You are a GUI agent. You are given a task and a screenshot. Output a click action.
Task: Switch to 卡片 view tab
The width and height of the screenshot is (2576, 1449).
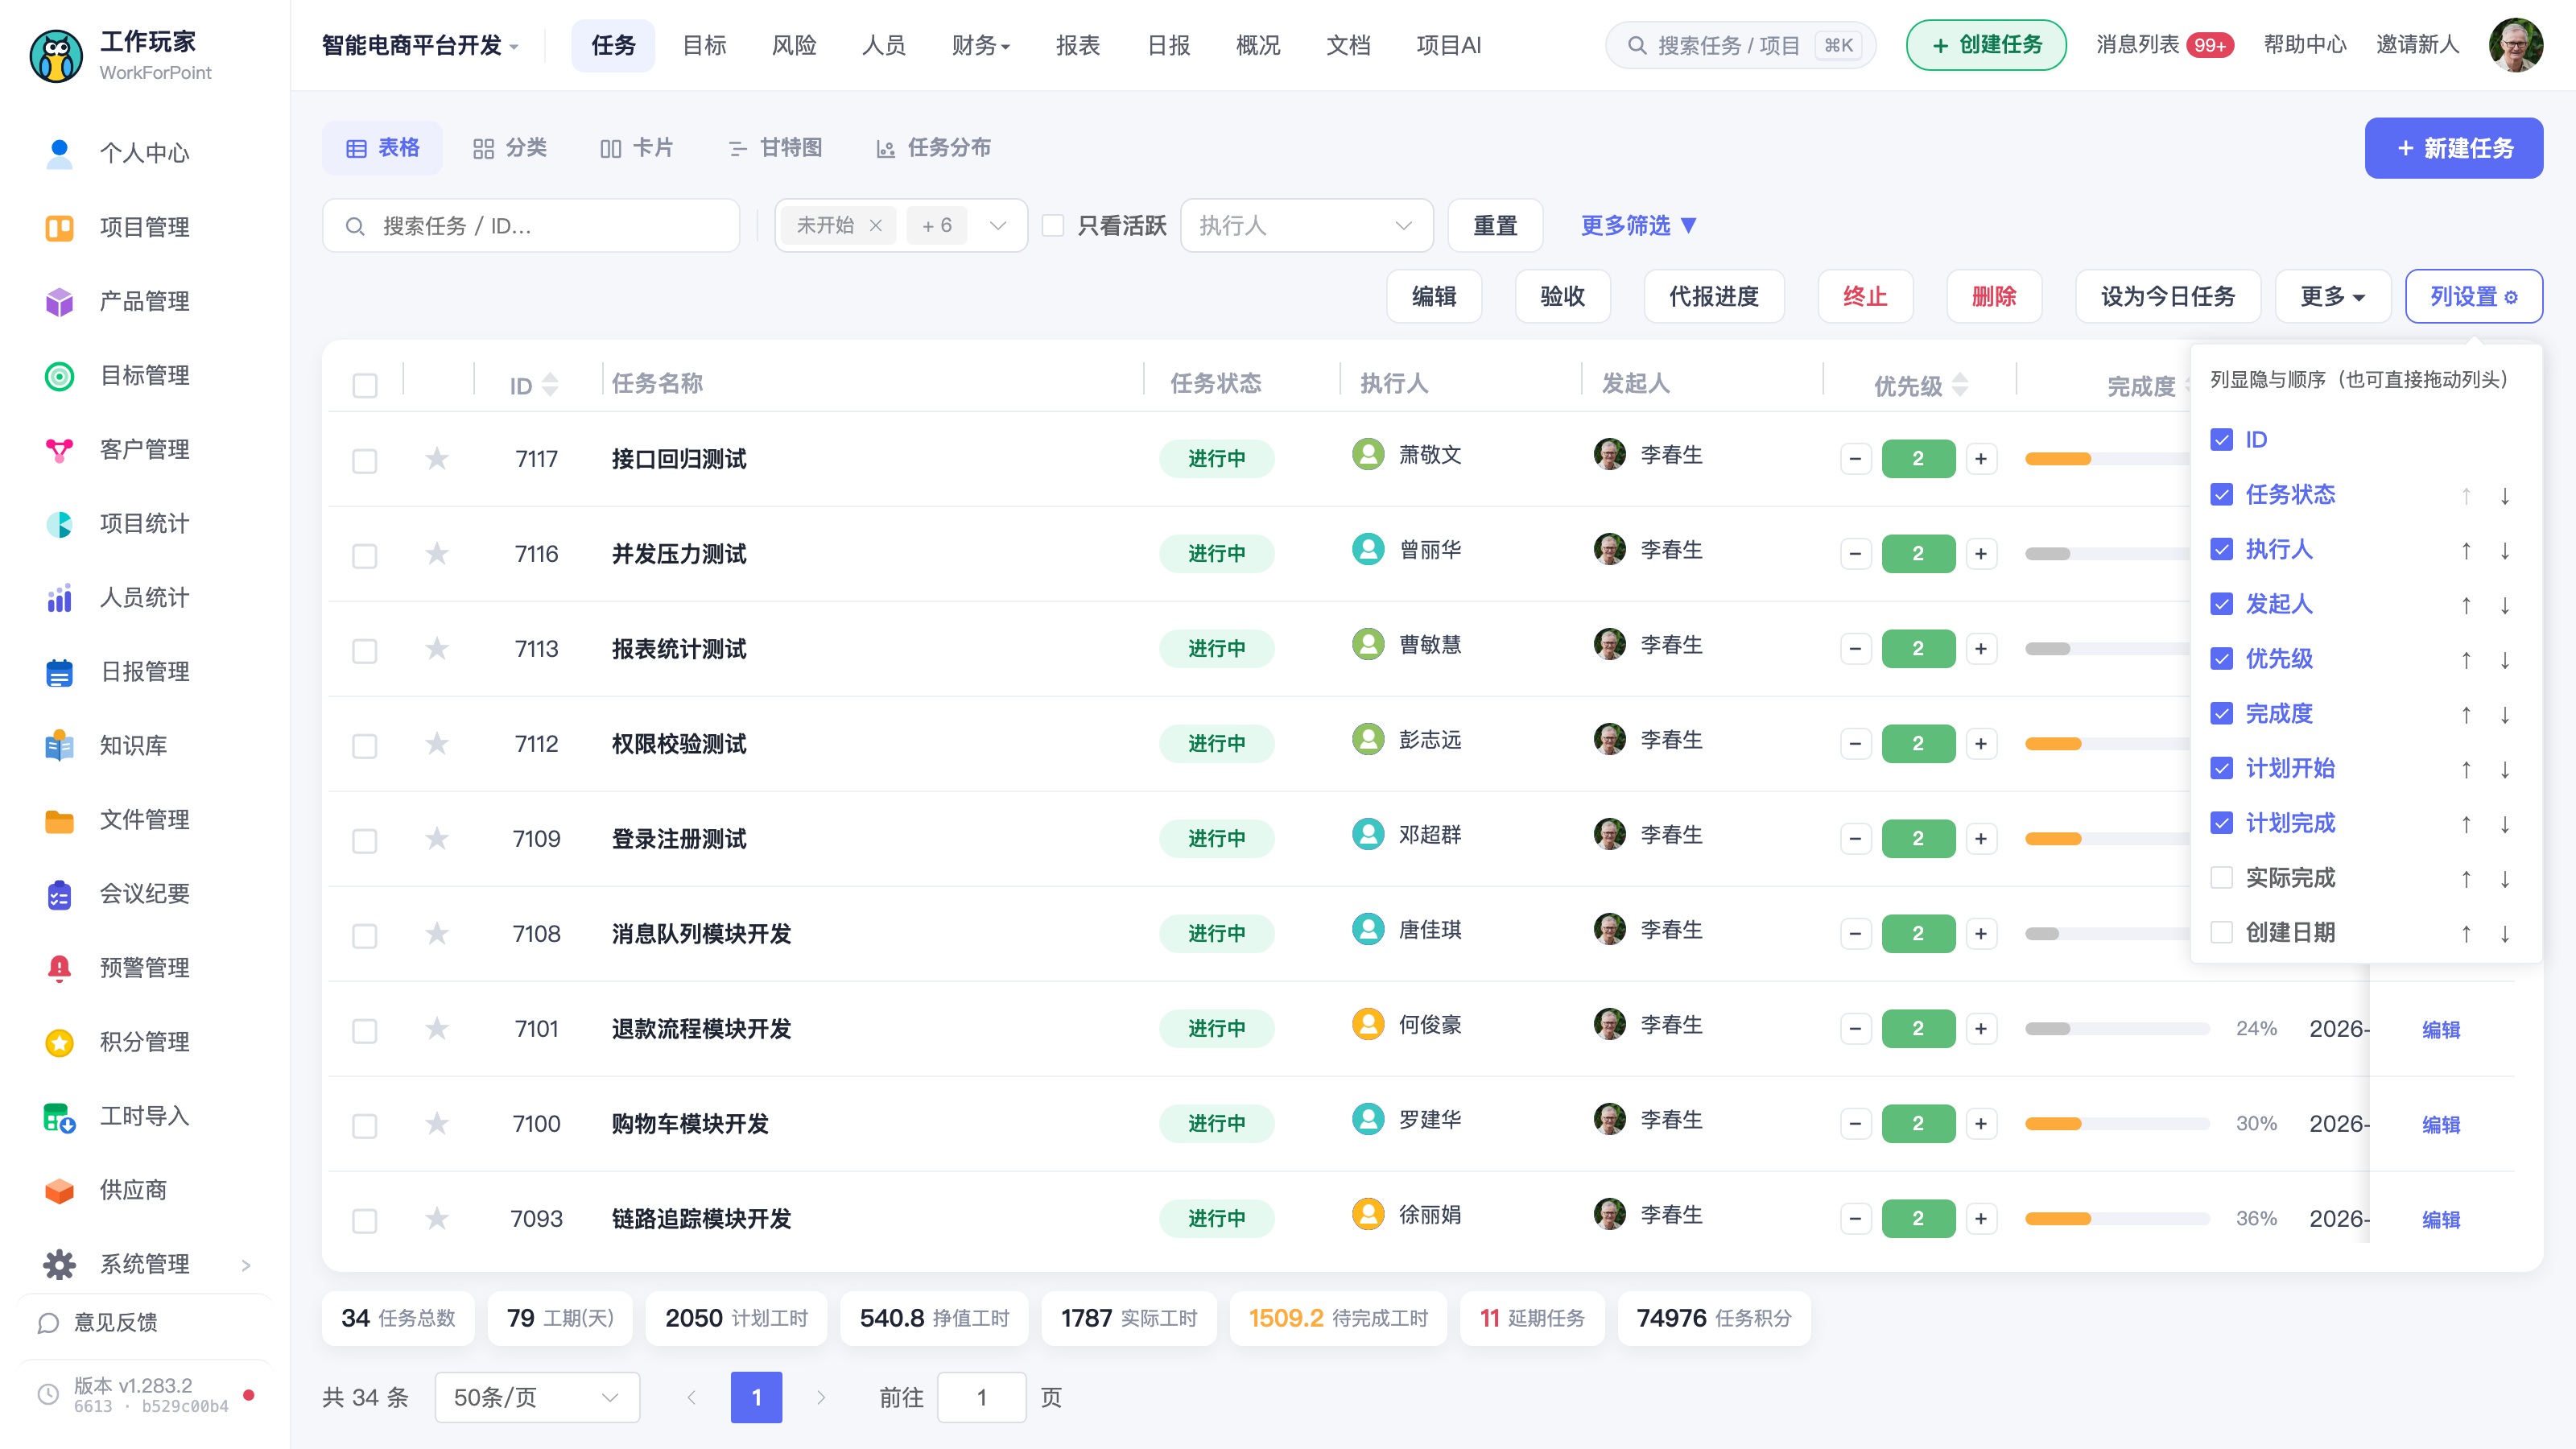click(636, 148)
